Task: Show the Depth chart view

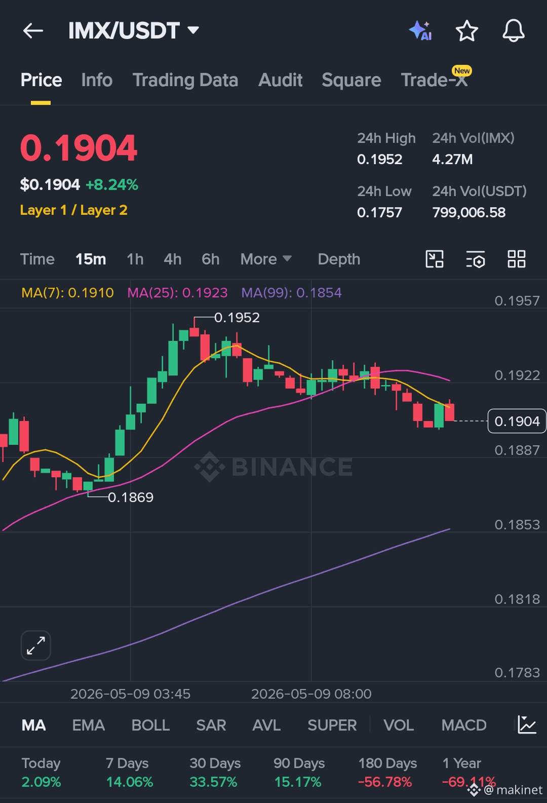Action: (339, 259)
